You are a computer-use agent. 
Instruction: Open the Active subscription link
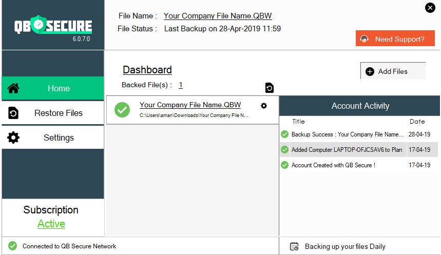click(51, 224)
